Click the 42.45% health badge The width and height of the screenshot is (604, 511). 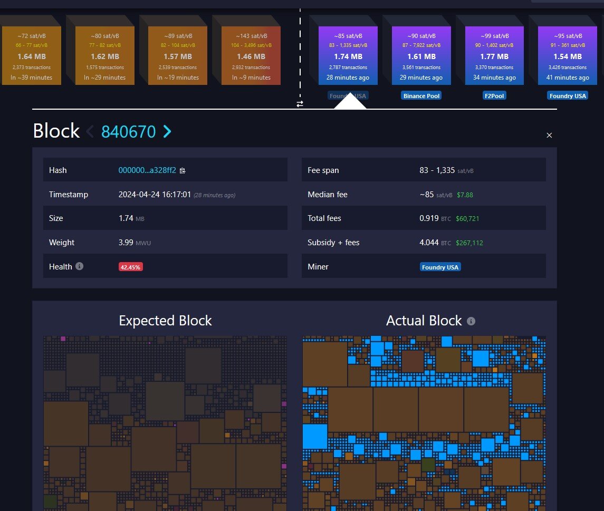pyautogui.click(x=131, y=267)
